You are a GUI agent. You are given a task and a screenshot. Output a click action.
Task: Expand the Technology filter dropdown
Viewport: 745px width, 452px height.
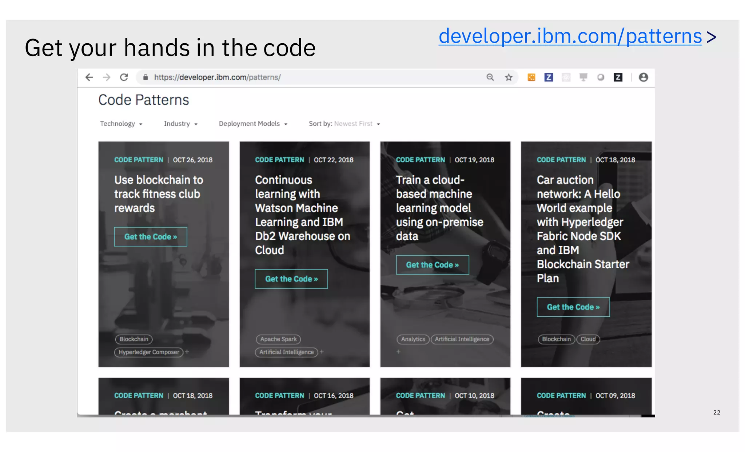[x=121, y=124]
